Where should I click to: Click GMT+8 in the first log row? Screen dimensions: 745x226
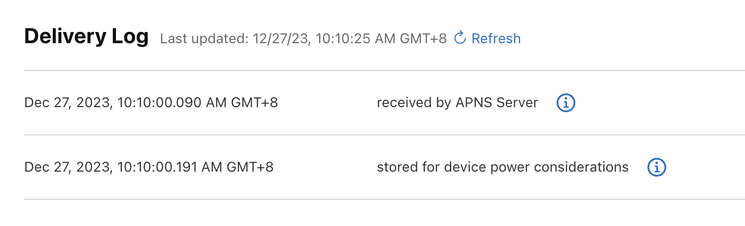point(254,102)
